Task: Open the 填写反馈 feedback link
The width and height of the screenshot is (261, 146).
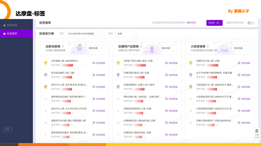Action: 191,23
